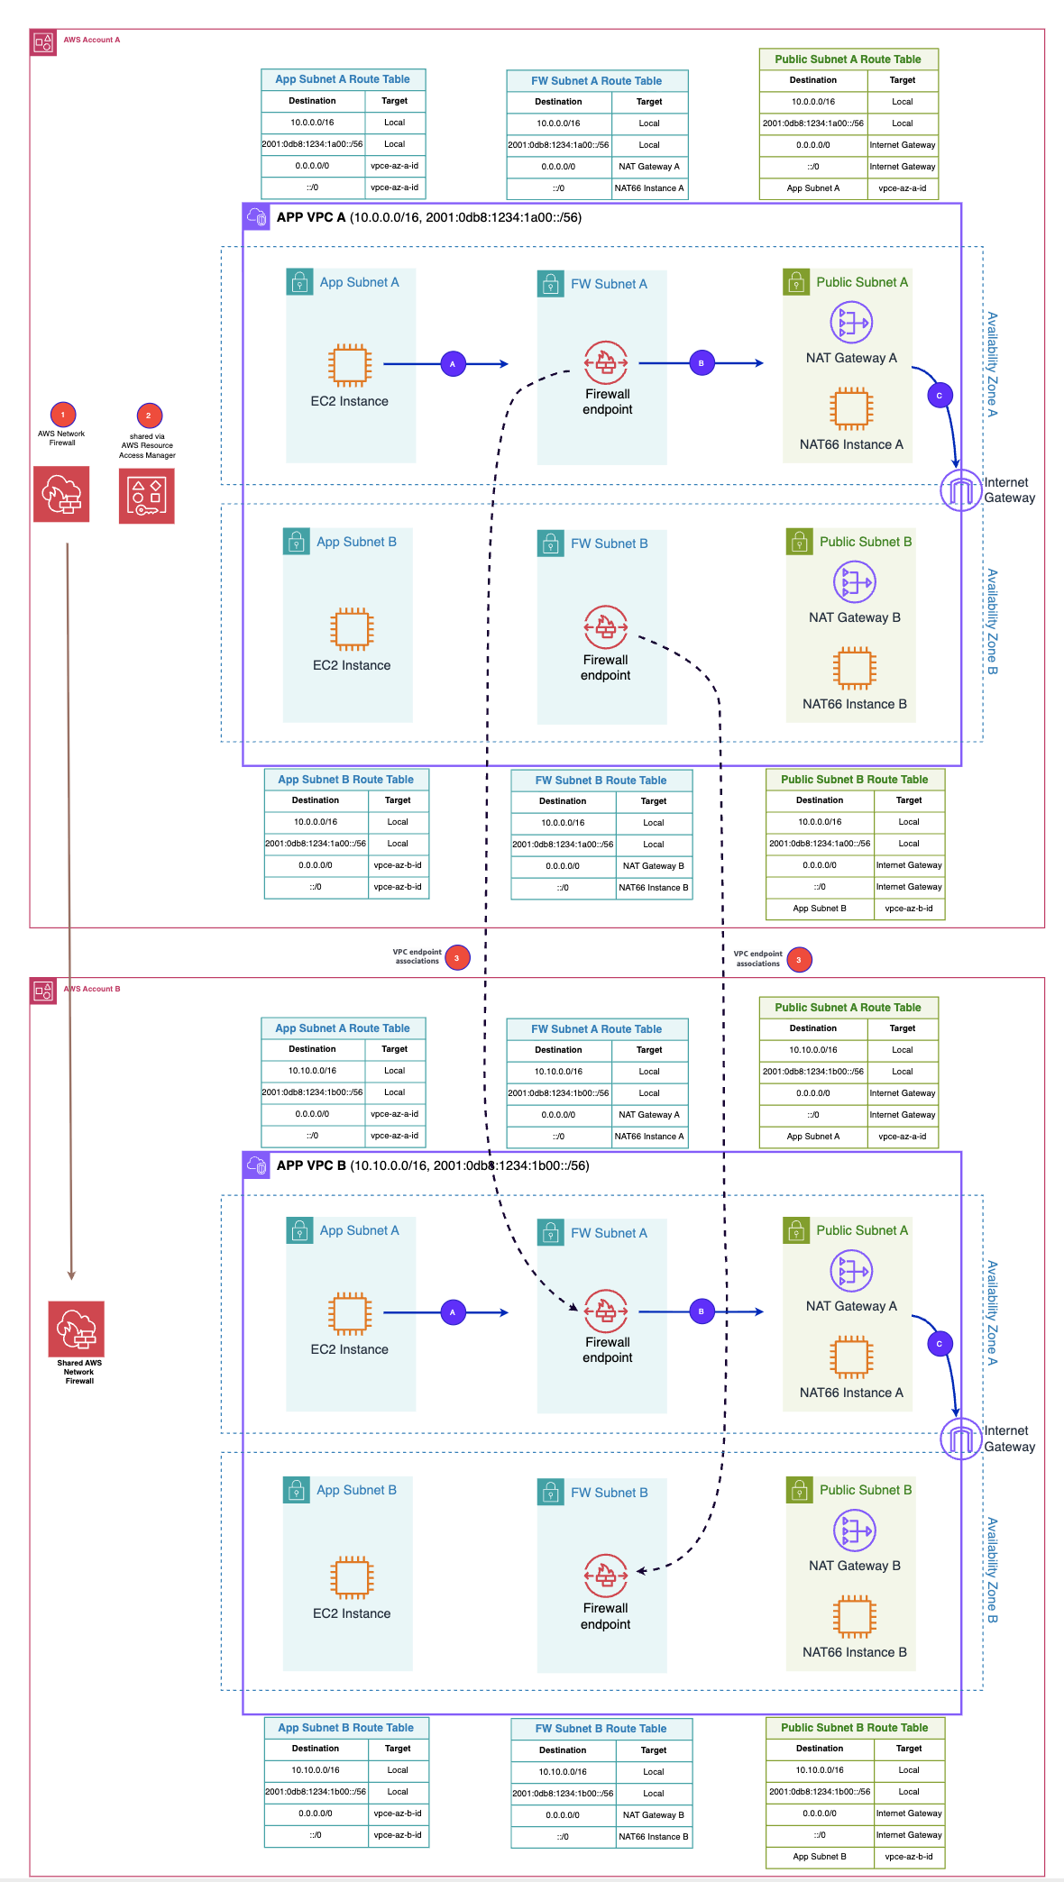The width and height of the screenshot is (1064, 1882).
Task: Click FW Subnet B lock icon in APP VPC B
Action: 551,1493
